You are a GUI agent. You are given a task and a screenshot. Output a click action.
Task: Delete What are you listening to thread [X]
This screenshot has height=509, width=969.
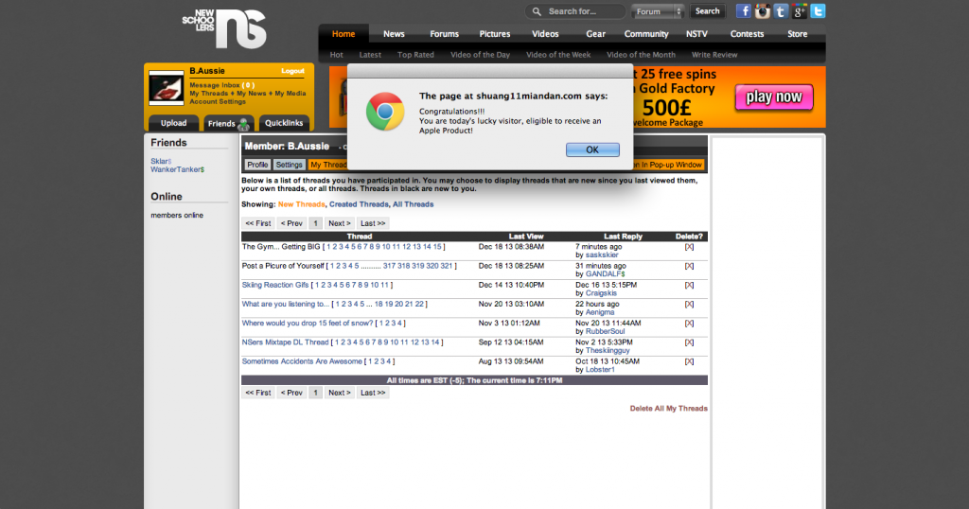click(x=689, y=305)
